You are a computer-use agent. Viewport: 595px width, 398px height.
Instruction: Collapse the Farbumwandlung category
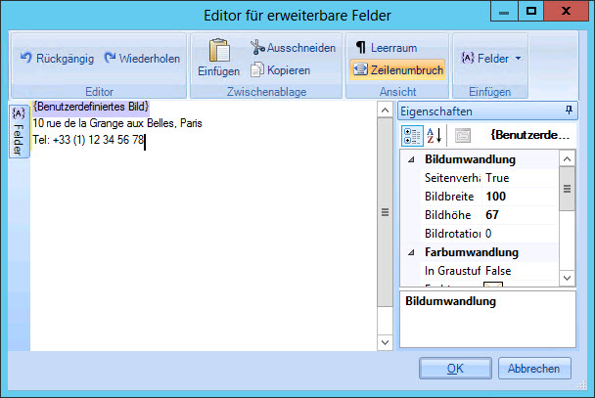click(410, 252)
